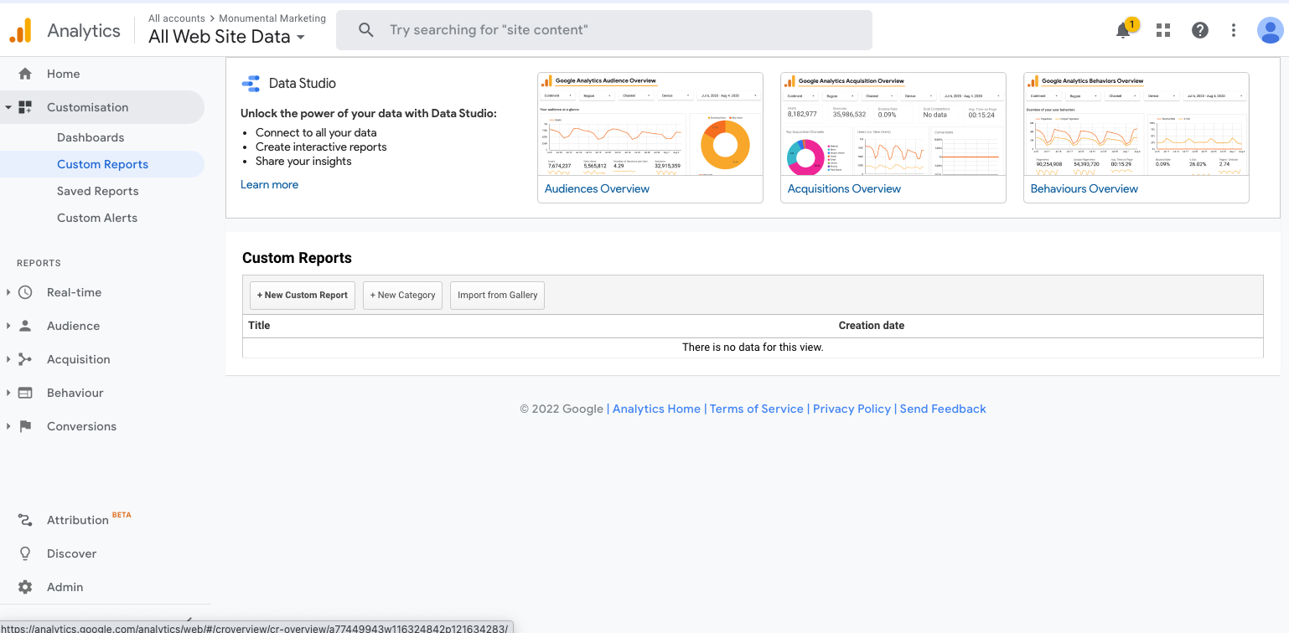Open the Terms of Service link
The height and width of the screenshot is (633, 1289).
pos(757,409)
